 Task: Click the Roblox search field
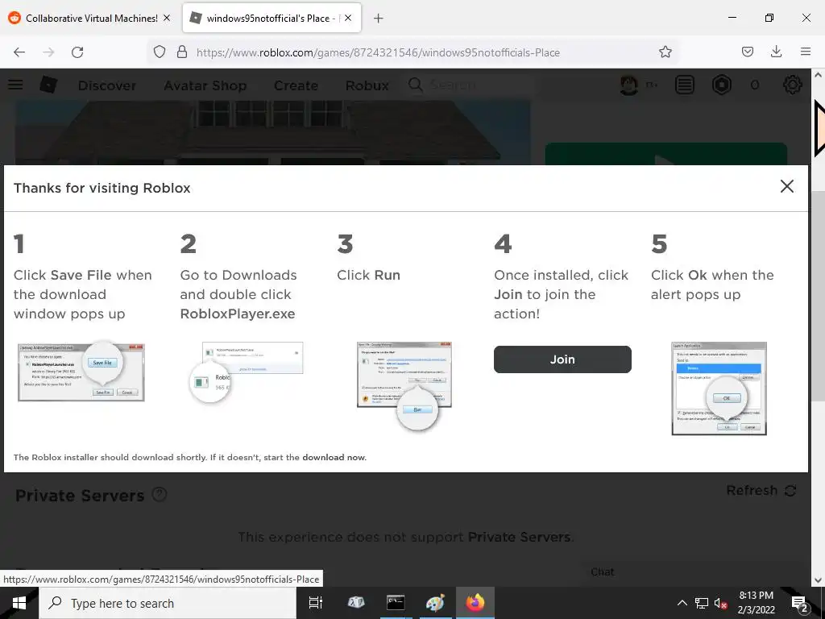(471, 85)
